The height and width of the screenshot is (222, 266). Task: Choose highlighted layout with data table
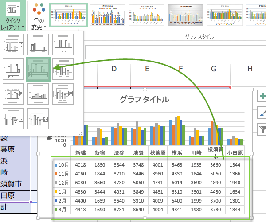tap(38, 69)
